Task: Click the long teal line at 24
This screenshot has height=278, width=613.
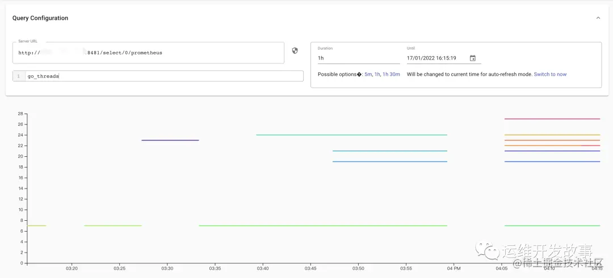Action: click(x=351, y=135)
